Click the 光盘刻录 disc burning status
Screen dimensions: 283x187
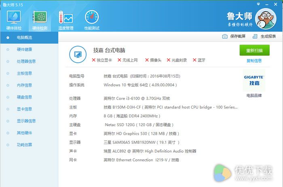tap(177, 60)
